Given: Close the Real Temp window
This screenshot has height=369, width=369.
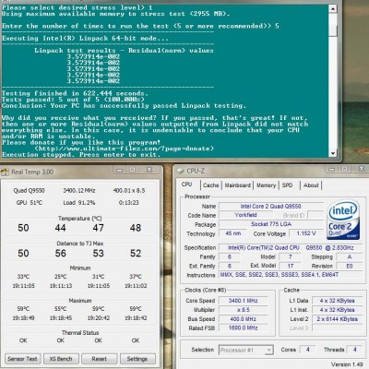Looking at the screenshot, I should point(149,170).
